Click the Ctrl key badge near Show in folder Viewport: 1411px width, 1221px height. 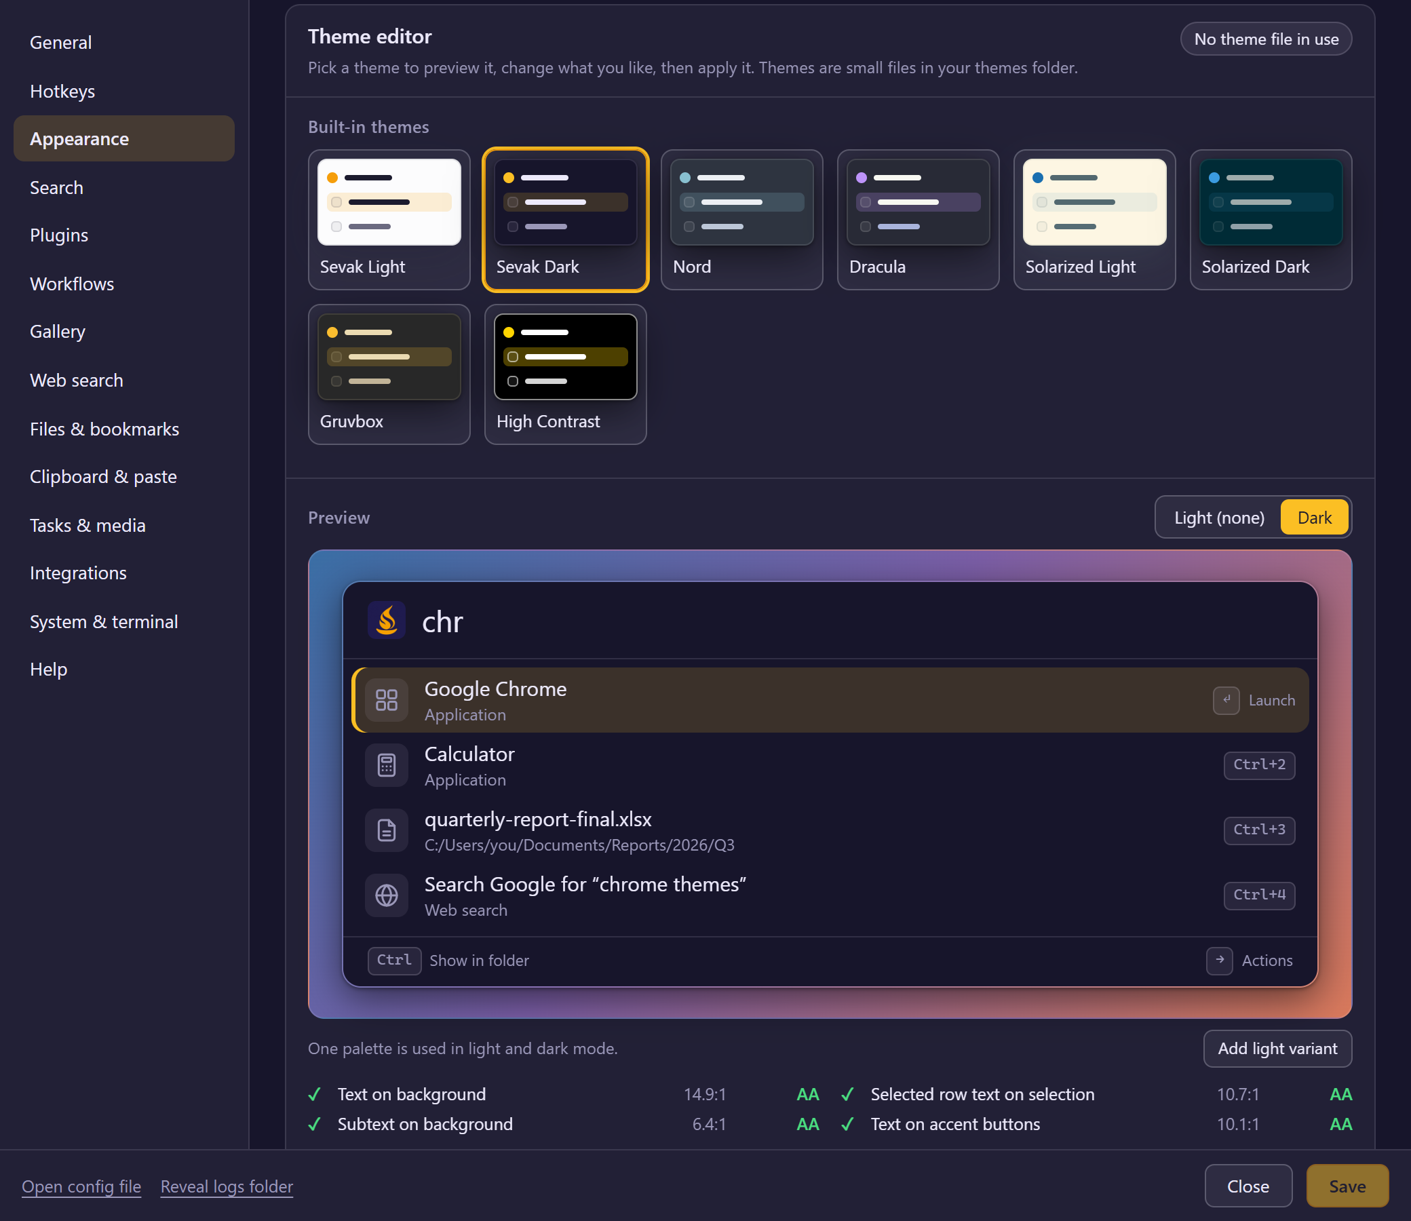pyautogui.click(x=394, y=960)
